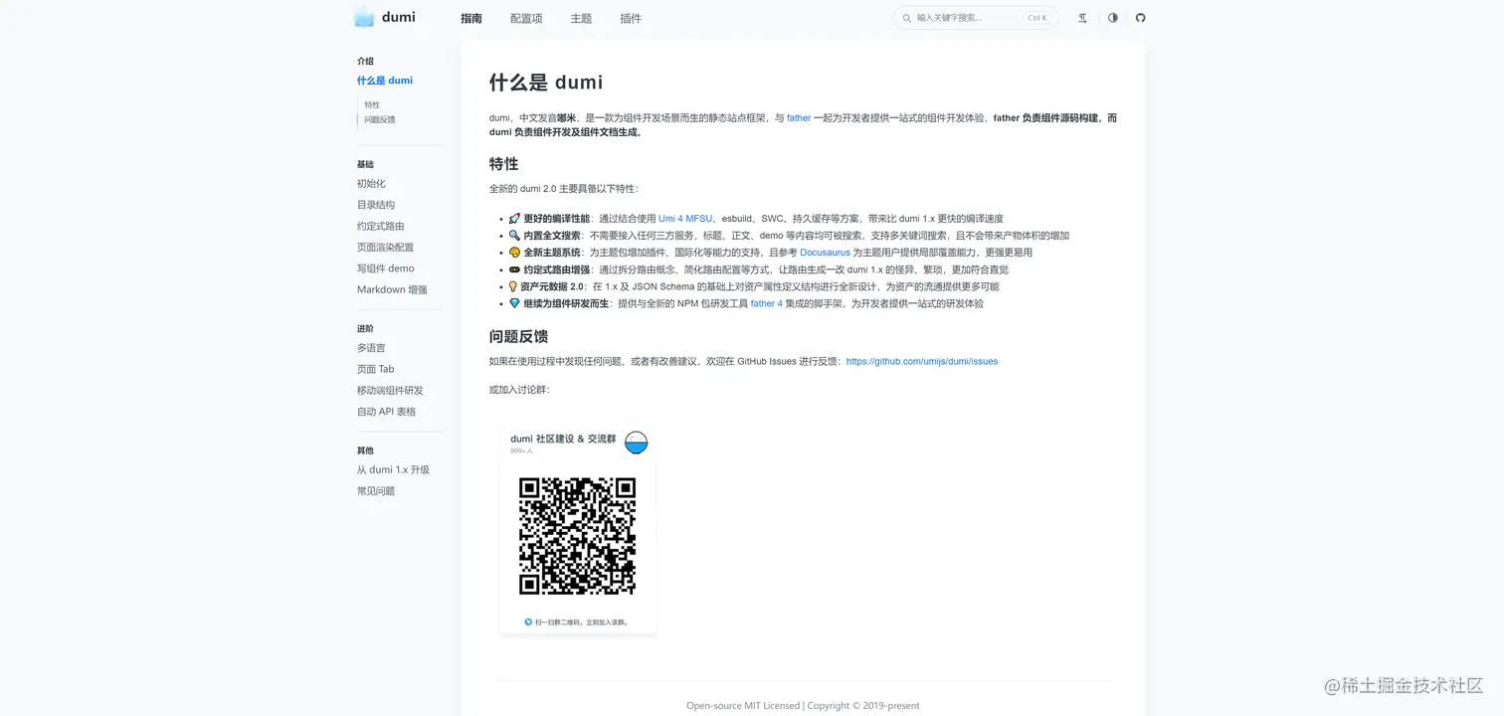Image resolution: width=1504 pixels, height=716 pixels.
Task: Follow the Docusaurus link
Action: 825,253
